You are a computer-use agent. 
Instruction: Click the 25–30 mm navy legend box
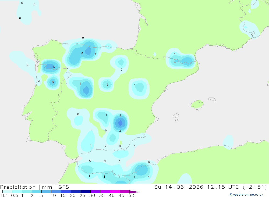point(86,192)
